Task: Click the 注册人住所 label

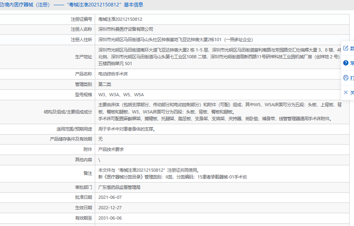Action: (81, 40)
